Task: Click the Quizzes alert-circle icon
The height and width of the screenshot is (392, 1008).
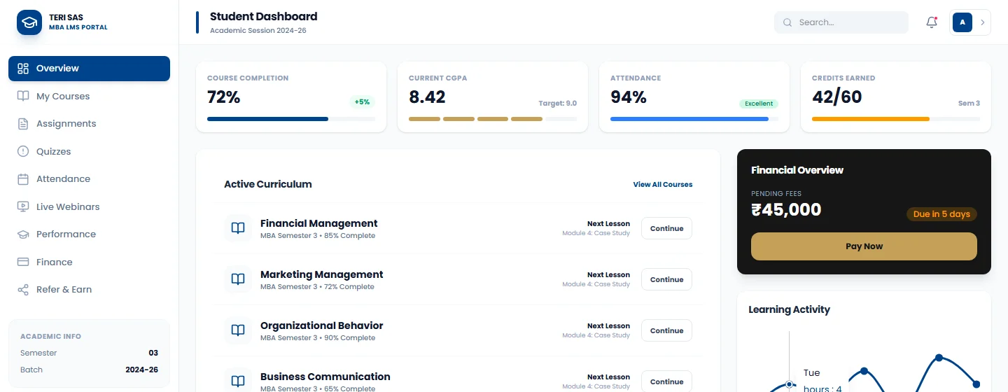Action: pos(23,151)
